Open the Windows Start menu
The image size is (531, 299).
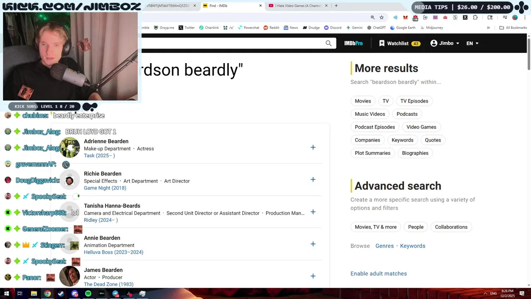pos(6,294)
